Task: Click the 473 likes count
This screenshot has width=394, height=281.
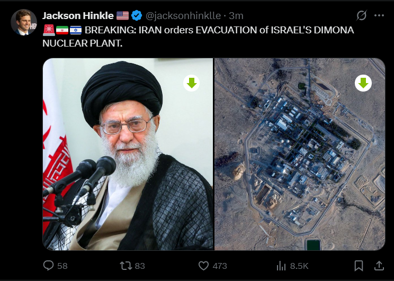Action: [x=220, y=266]
